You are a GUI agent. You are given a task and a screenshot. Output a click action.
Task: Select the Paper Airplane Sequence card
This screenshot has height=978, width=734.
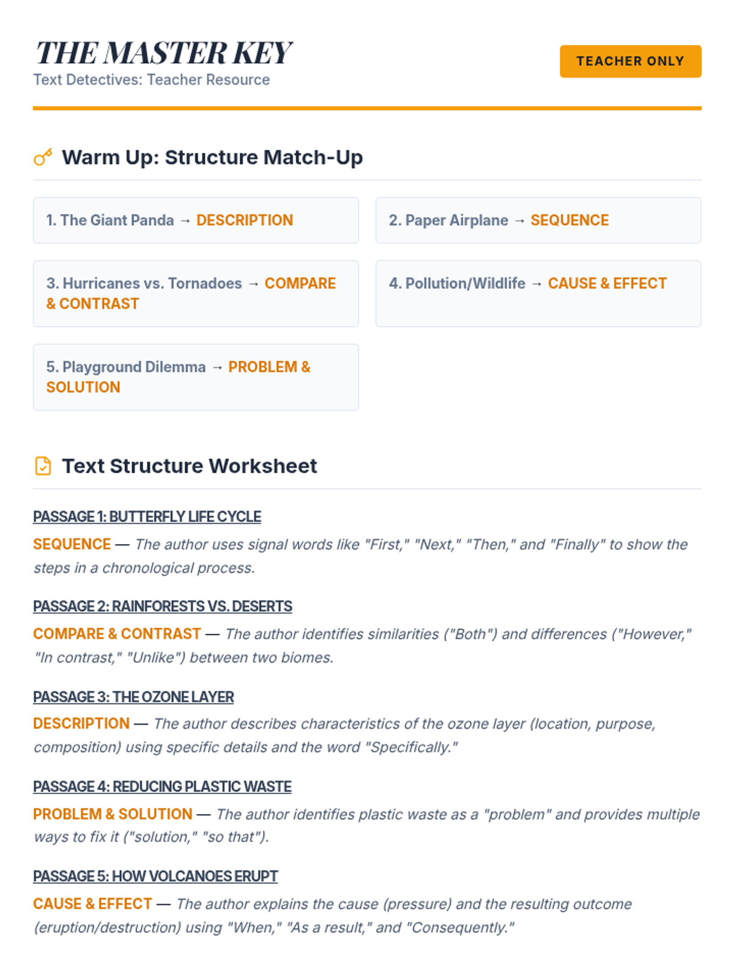coord(538,220)
